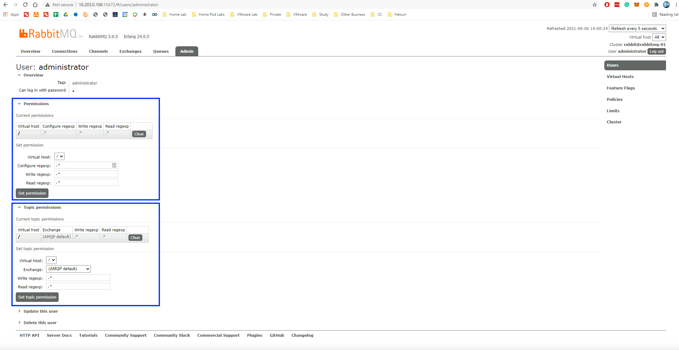679x350 pixels.
Task: Collapse the Permissions section
Action: pos(36,104)
